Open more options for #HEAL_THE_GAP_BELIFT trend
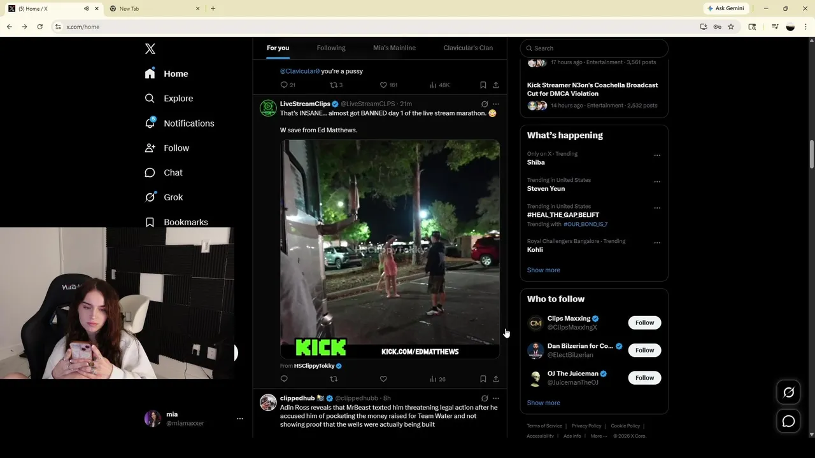The image size is (815, 458). [x=657, y=208]
